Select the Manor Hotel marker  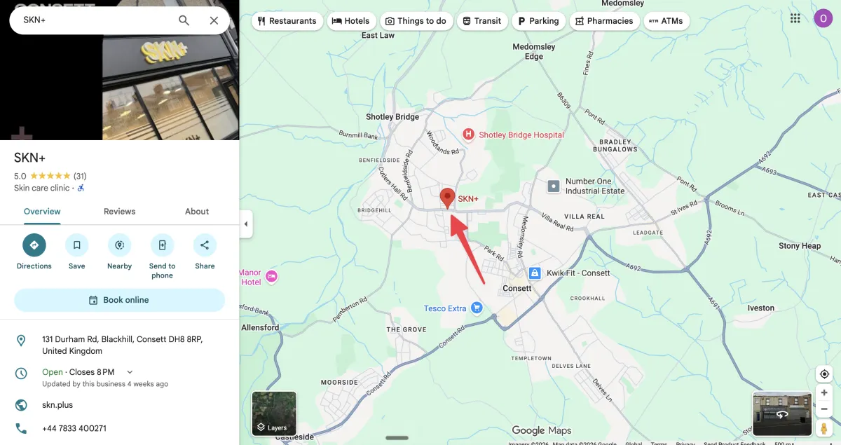(272, 277)
